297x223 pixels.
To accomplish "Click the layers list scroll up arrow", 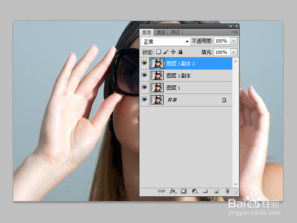I will (x=236, y=61).
